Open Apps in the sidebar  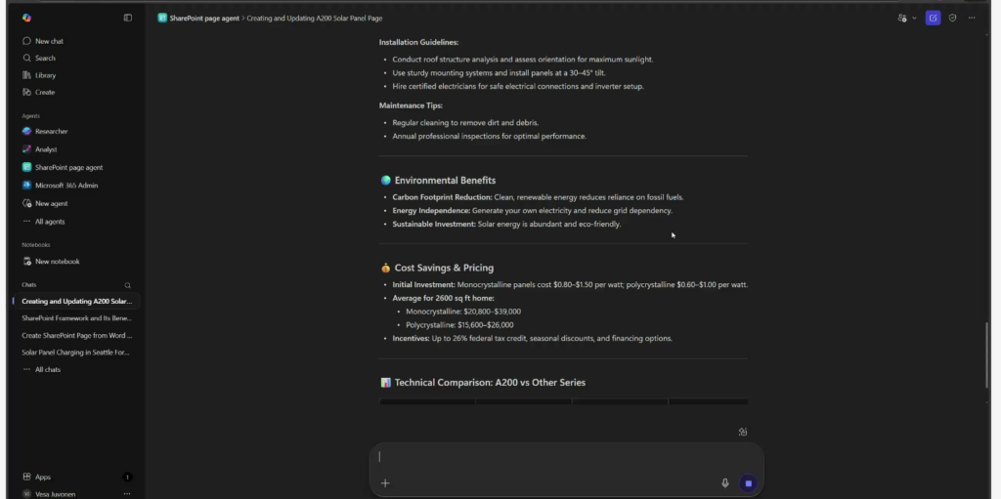tap(43, 477)
